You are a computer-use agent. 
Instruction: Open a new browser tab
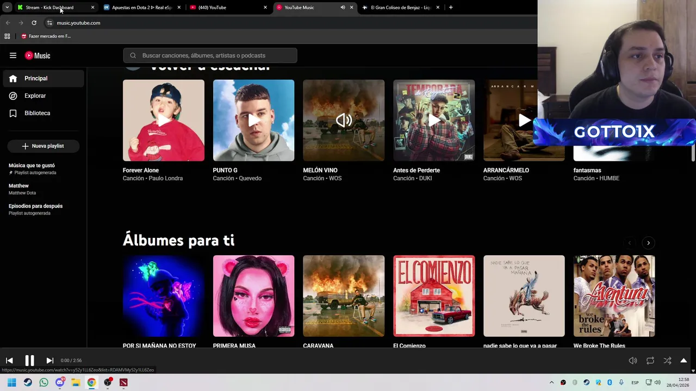[451, 8]
